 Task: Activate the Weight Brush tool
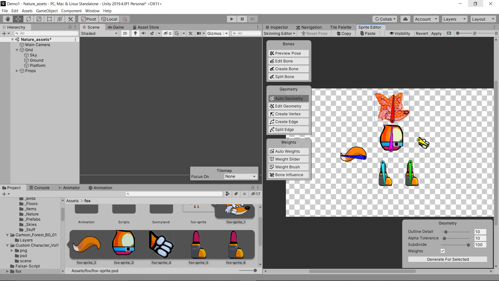click(288, 167)
